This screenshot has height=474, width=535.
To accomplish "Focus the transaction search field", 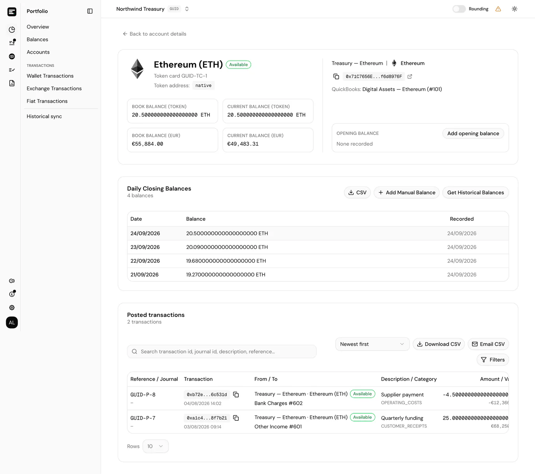I will tap(222, 352).
